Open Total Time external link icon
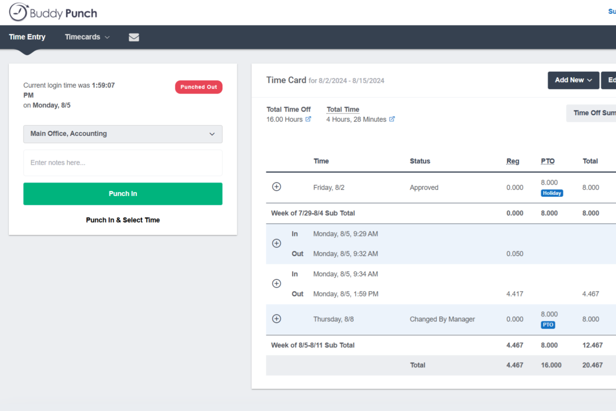The width and height of the screenshot is (616, 411). 392,119
